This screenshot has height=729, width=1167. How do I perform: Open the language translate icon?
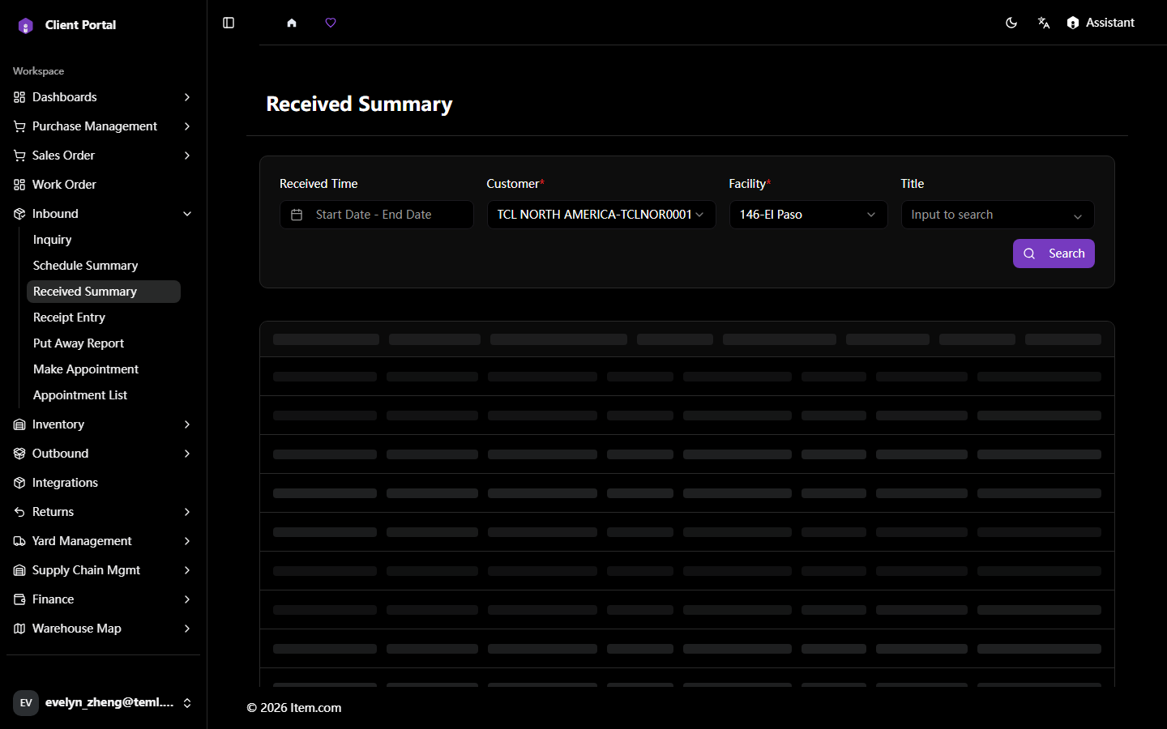click(x=1044, y=23)
